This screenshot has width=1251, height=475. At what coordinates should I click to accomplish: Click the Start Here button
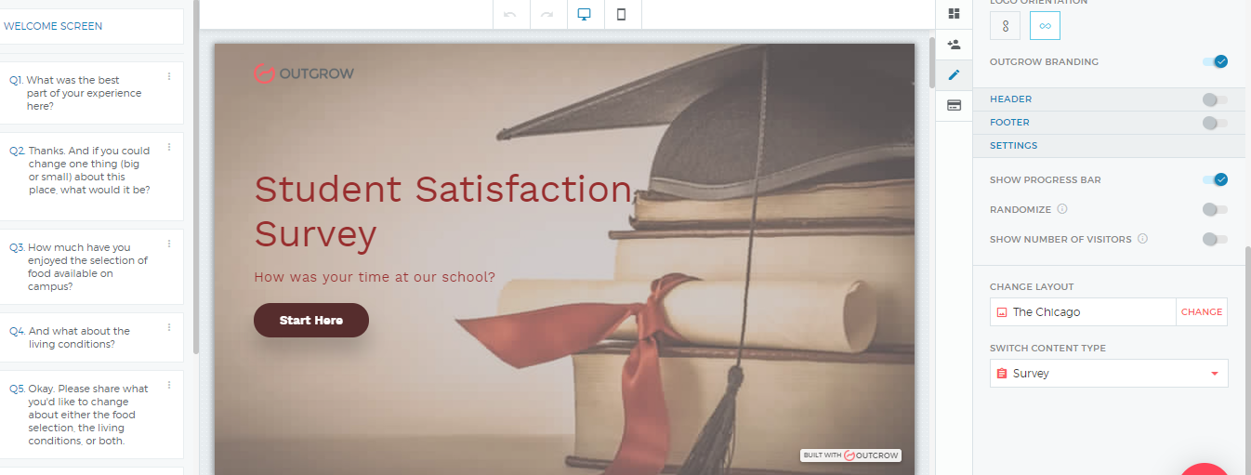pos(311,320)
